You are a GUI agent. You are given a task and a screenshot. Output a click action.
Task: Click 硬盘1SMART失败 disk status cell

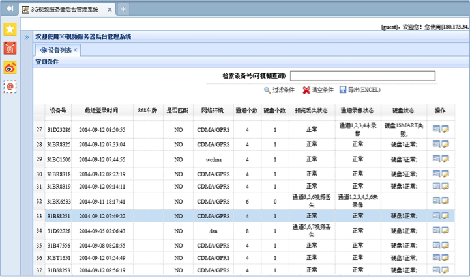pos(404,129)
